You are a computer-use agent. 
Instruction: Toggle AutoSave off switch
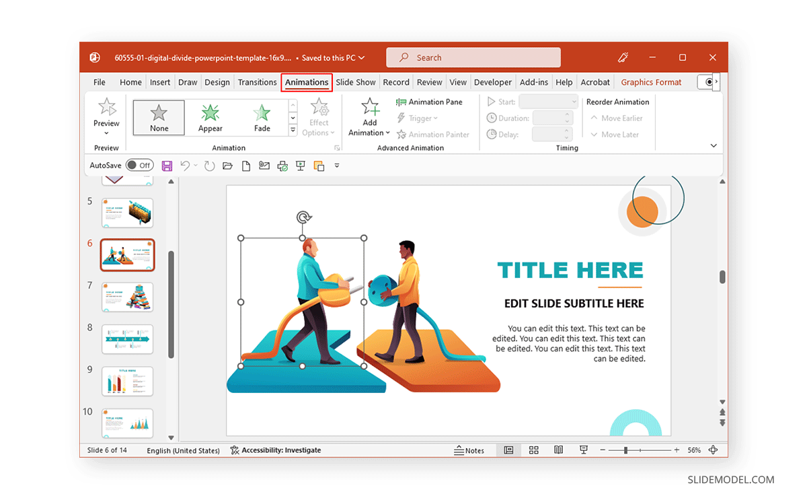click(x=139, y=165)
